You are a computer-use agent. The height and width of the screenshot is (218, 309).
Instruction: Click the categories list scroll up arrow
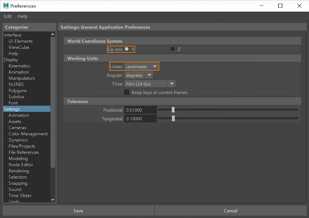click(53, 34)
